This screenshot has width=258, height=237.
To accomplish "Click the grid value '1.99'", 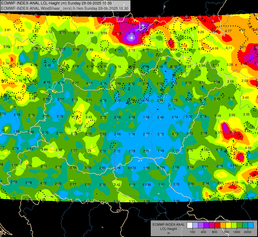I will coord(161,151).
